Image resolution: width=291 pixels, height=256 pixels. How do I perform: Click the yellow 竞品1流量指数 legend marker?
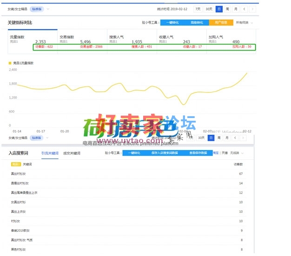(10, 63)
